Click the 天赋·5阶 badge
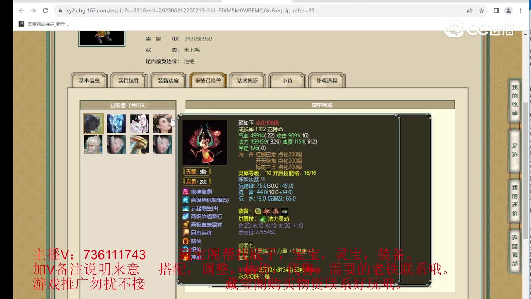 coord(197,172)
